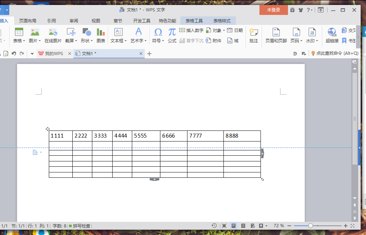Switch to page layout view in status bar

coord(233,226)
